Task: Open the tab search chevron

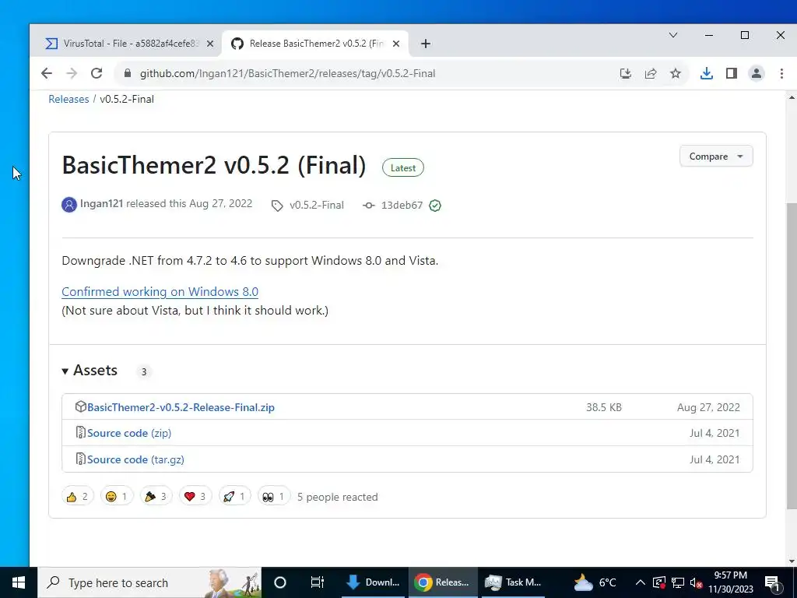Action: 673,35
